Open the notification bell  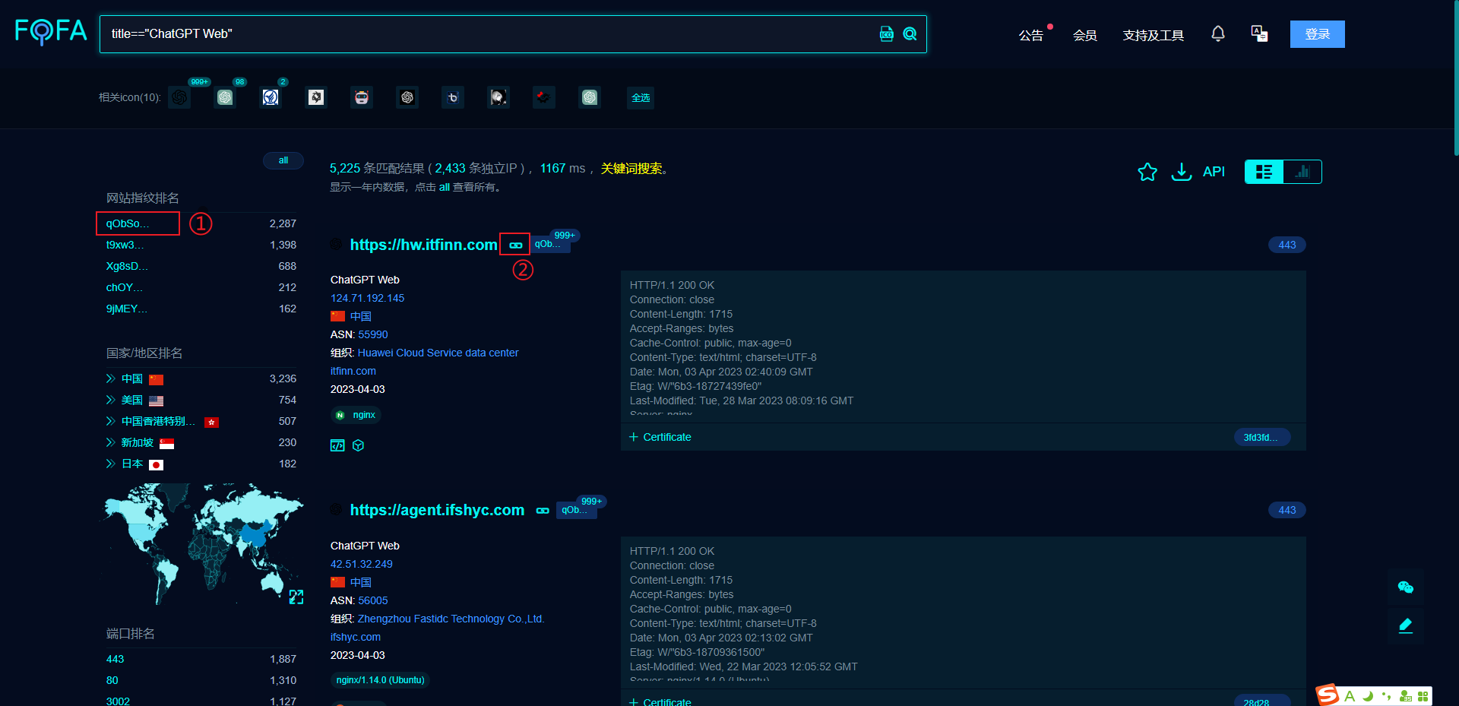1218,34
